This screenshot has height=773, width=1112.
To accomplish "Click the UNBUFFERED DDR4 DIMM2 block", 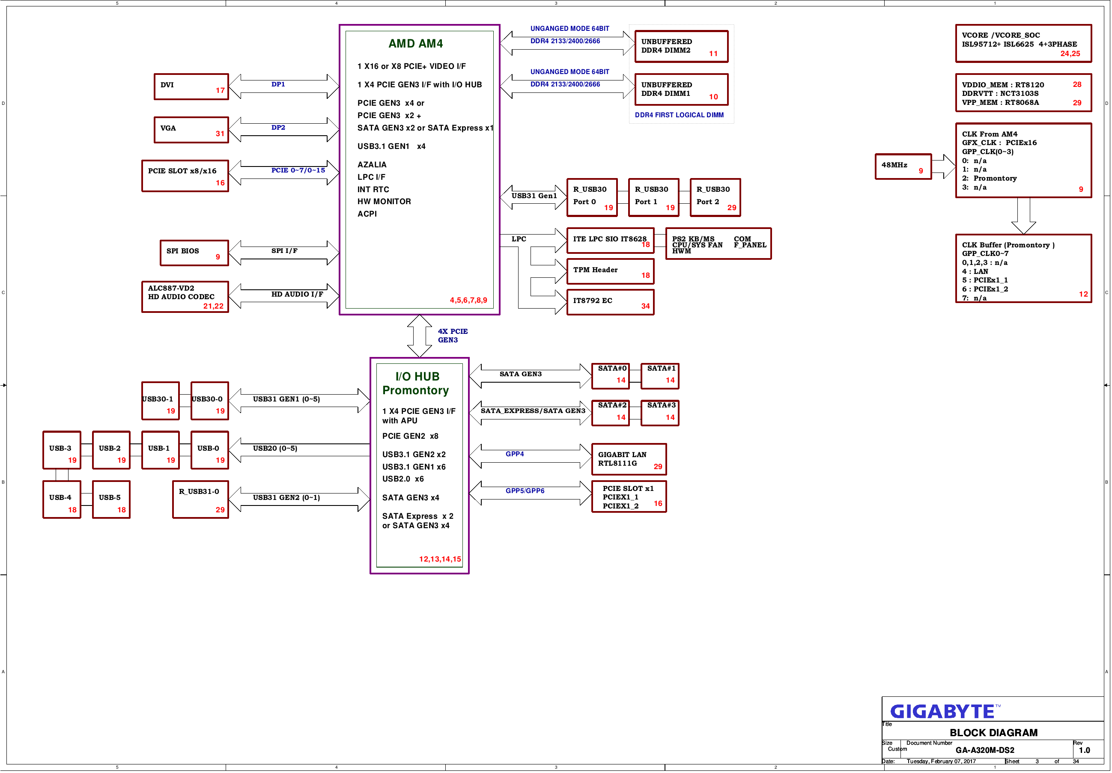I will [680, 47].
